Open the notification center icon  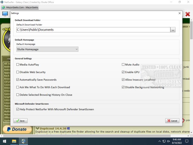click(187, 141)
